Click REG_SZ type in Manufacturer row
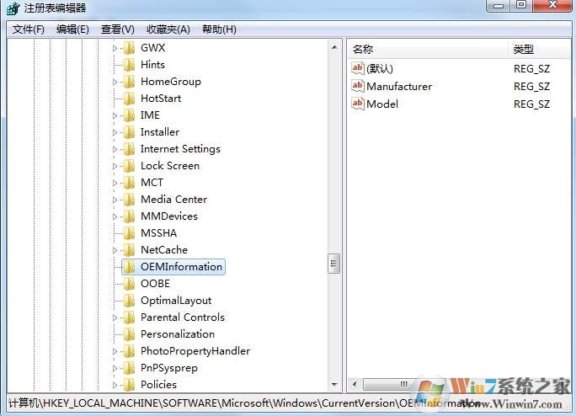Viewport: 576px width, 416px height. point(531,87)
